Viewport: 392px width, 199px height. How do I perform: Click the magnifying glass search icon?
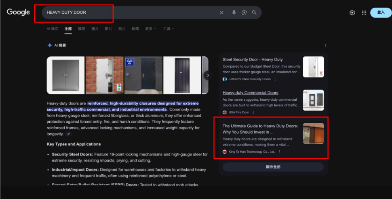click(x=254, y=12)
